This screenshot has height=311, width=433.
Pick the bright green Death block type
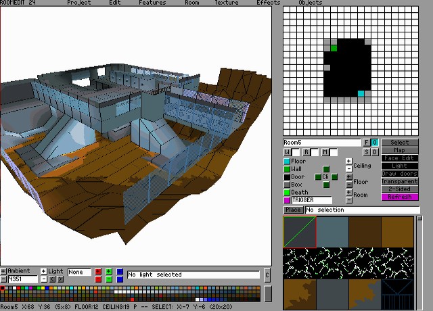287,193
